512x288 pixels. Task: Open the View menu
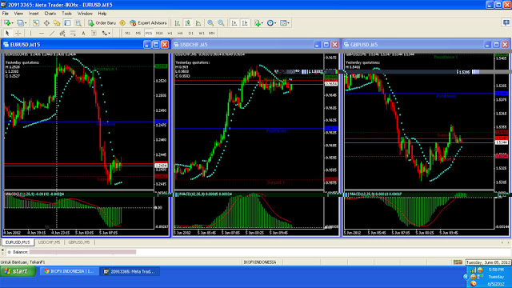pos(18,14)
